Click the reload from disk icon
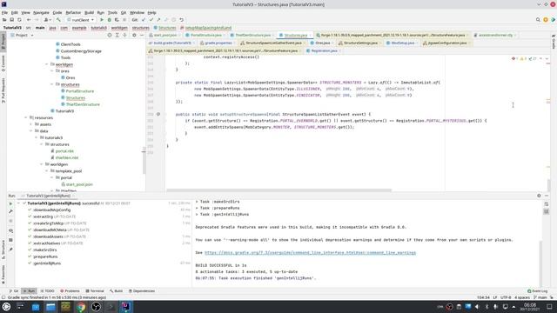Image resolution: width=557 pixels, height=313 pixels. click(x=19, y=20)
